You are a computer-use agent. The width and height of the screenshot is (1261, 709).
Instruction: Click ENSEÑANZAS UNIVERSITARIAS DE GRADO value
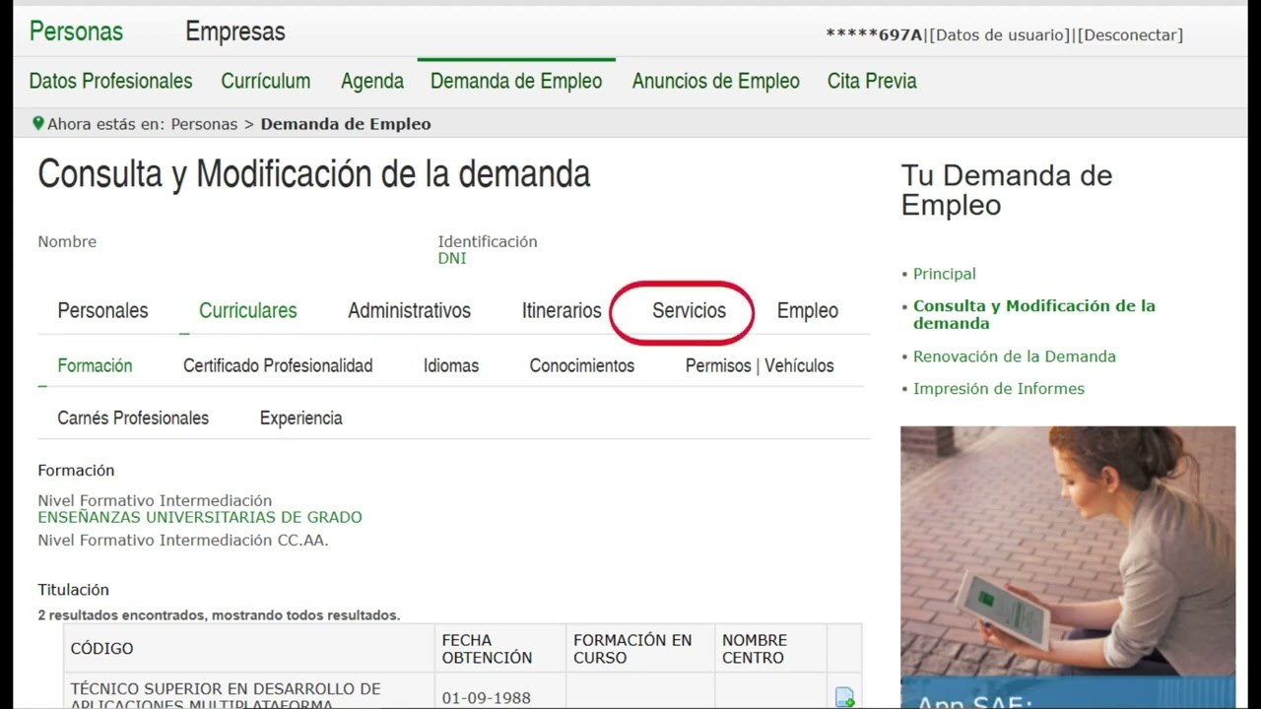point(200,517)
